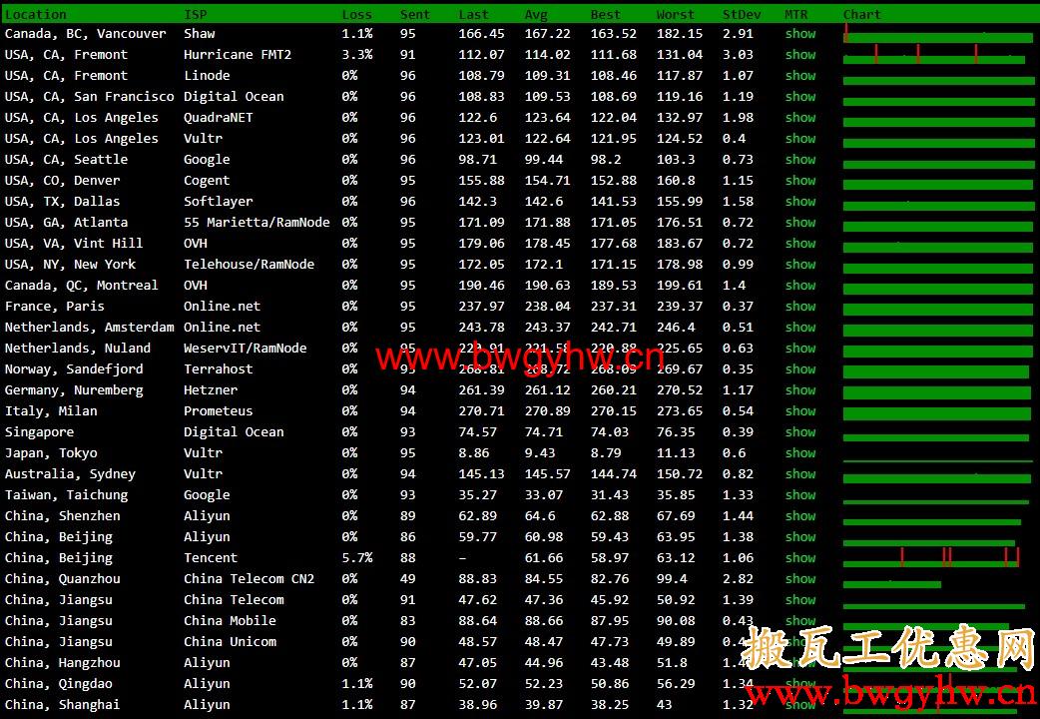
Task: Click latency chart bar for Sydney Vultr
Action: pos(936,478)
